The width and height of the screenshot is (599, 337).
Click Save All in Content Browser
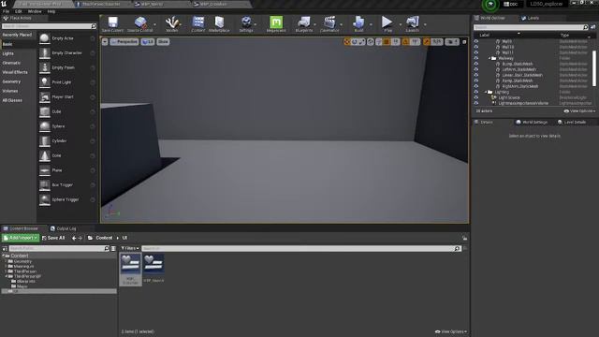[x=53, y=238]
